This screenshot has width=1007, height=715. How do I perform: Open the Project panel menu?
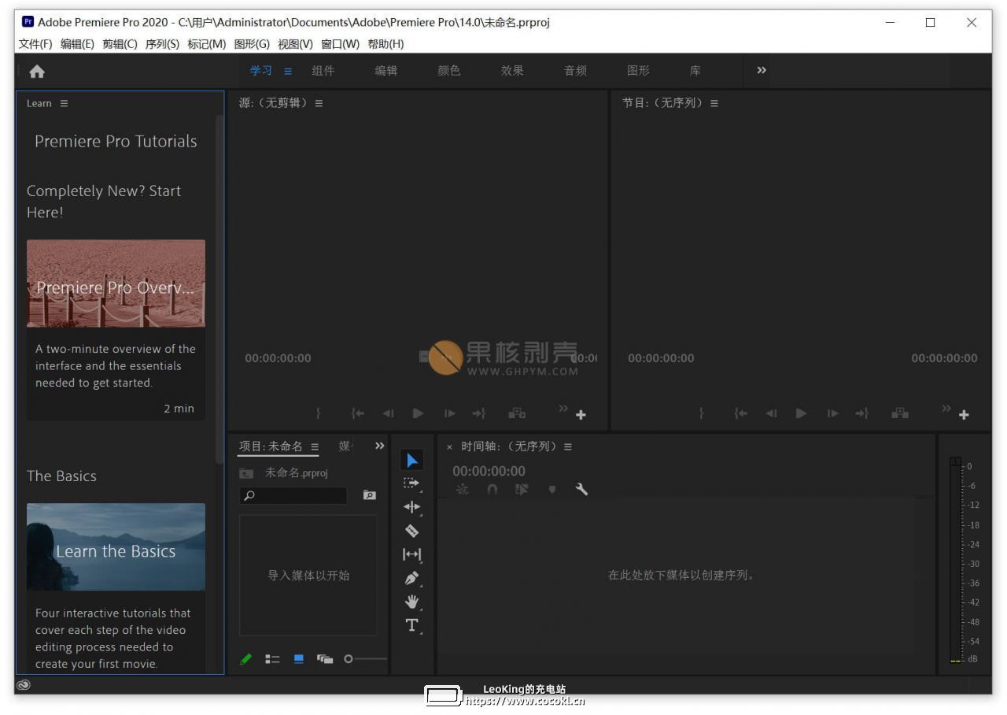coord(315,446)
